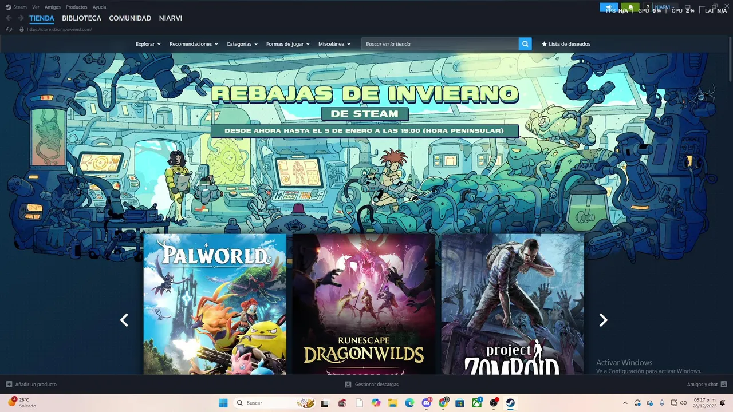Open the Ver menu
This screenshot has width=733, height=412.
36,7
